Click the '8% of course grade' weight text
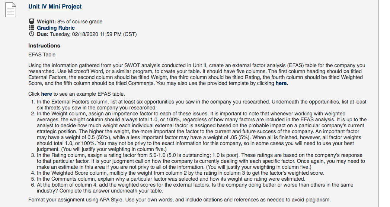Screen dimensions: 390x207 [80, 22]
